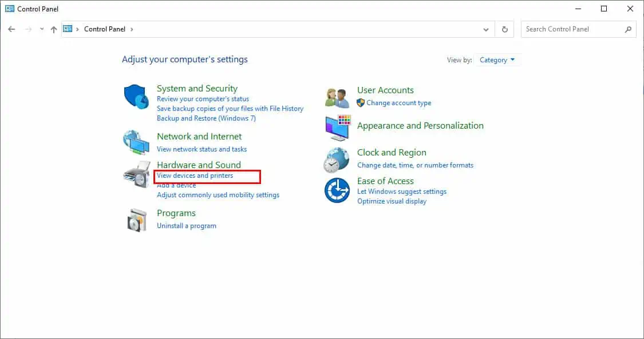Go up one level with up arrow
This screenshot has width=644, height=339.
pos(54,29)
